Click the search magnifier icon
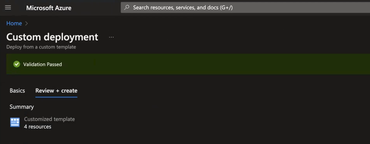This screenshot has height=144, width=370. [127, 7]
